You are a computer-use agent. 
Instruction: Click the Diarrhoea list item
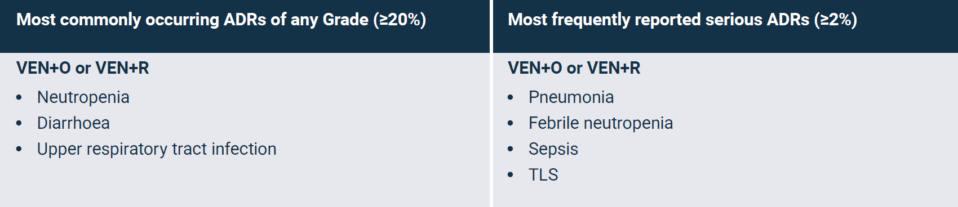click(x=73, y=123)
